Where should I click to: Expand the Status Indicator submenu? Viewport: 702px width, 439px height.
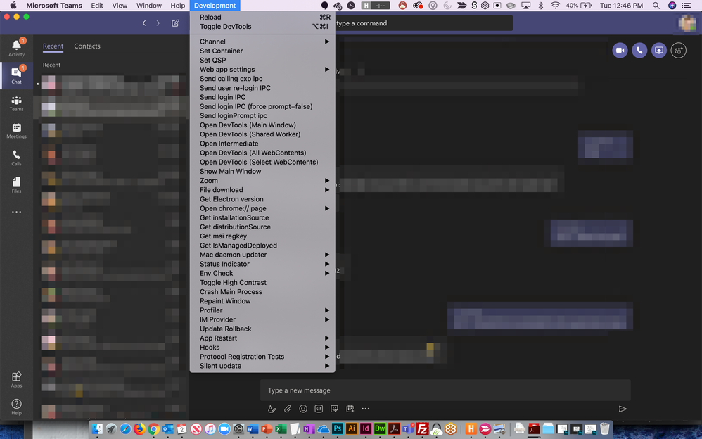[x=262, y=264]
